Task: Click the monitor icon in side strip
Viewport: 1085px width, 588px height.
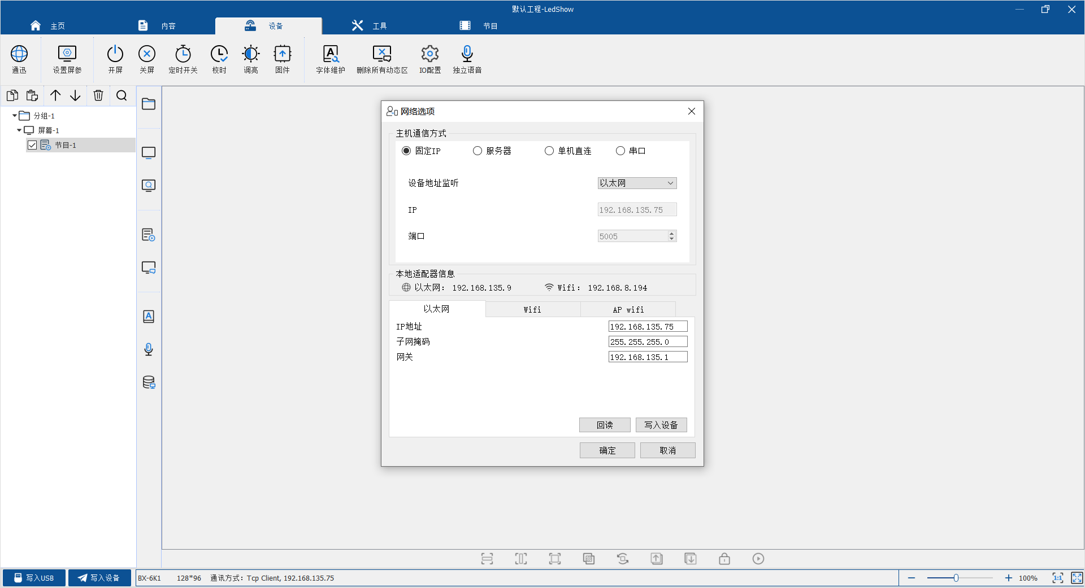Action: [x=149, y=153]
